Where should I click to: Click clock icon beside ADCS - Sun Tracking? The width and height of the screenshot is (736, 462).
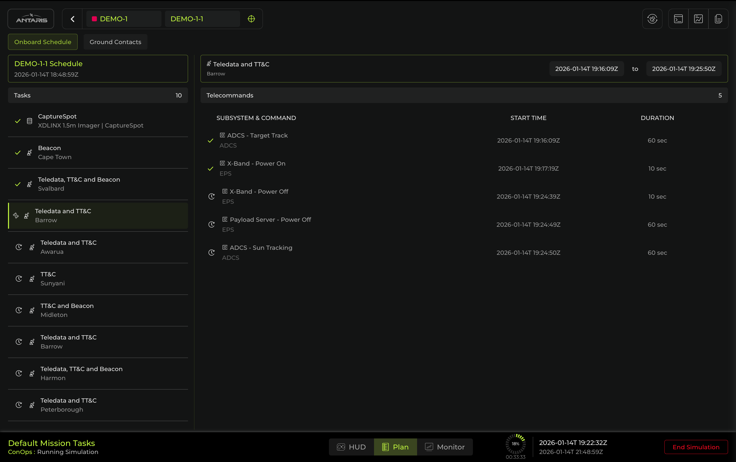(212, 253)
